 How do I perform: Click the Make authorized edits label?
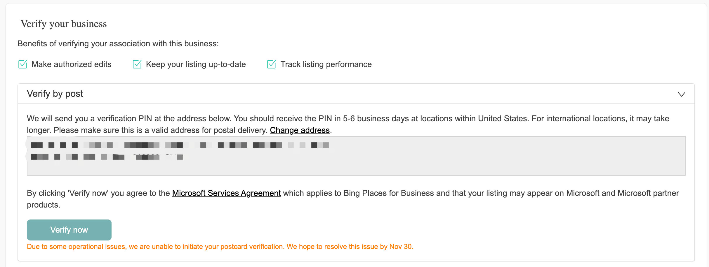pos(71,64)
